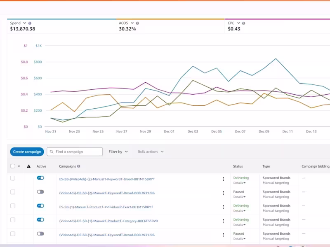Expand Details under first Delivering status
This screenshot has width=330, height=247.
[x=239, y=183]
